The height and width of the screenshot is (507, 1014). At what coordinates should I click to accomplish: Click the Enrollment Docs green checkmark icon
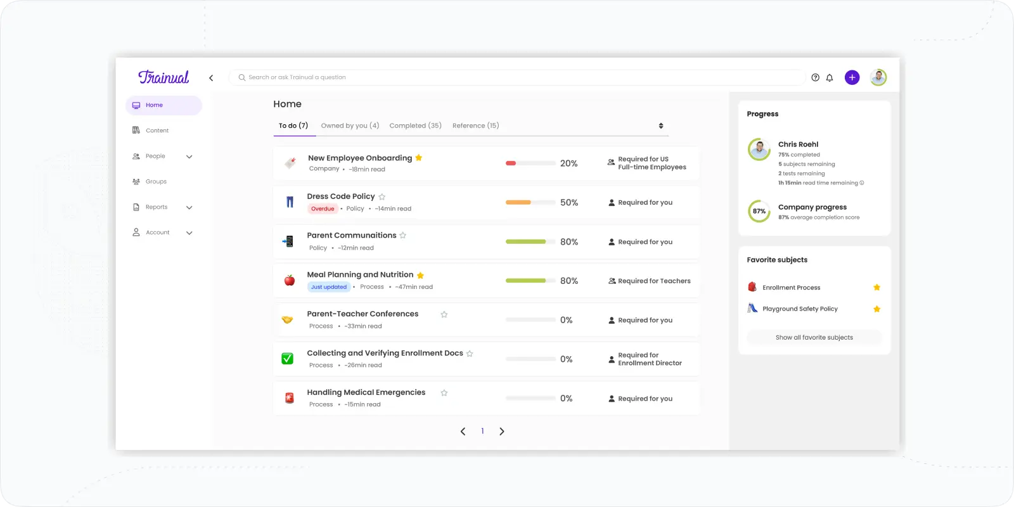(288, 359)
